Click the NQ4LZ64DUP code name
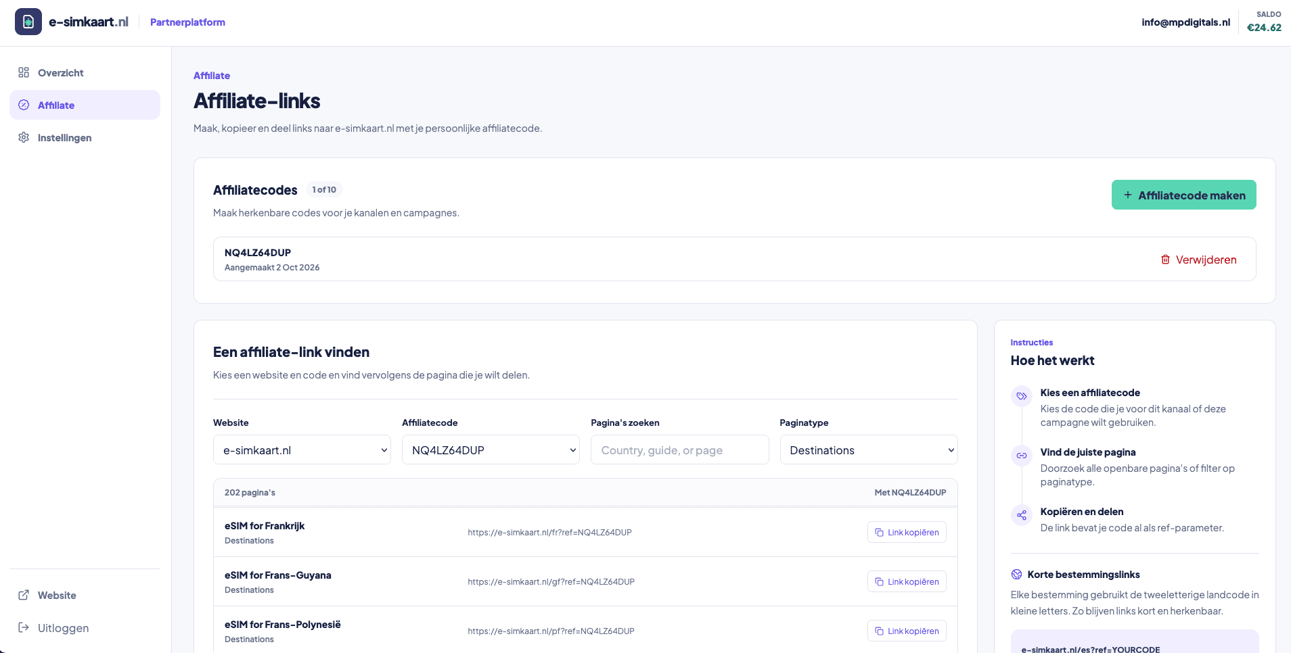 pyautogui.click(x=258, y=252)
